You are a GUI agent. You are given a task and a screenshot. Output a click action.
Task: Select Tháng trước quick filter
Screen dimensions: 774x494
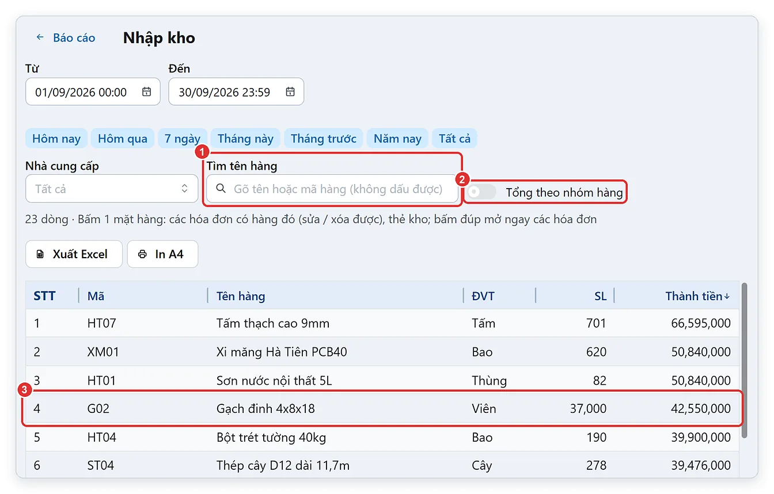click(x=324, y=139)
